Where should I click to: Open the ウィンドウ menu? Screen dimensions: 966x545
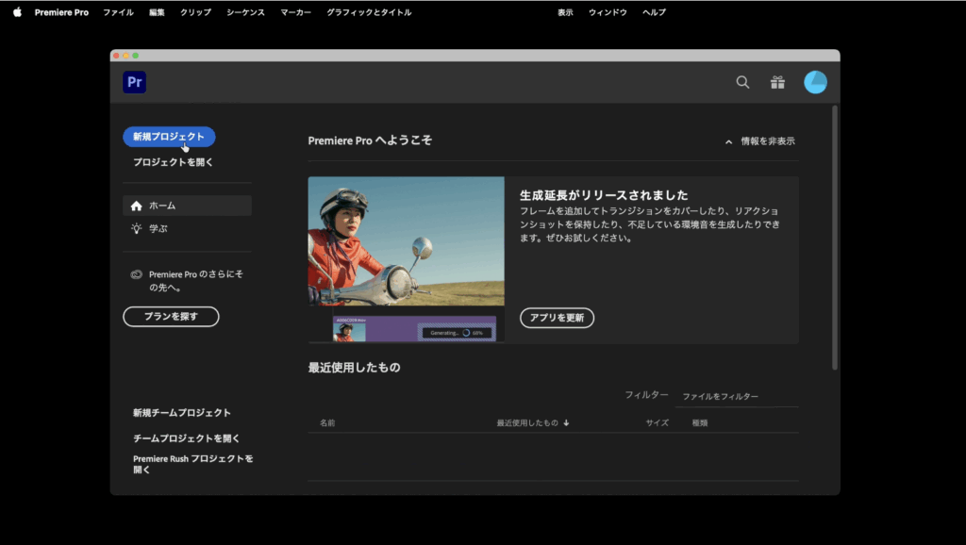coord(608,12)
